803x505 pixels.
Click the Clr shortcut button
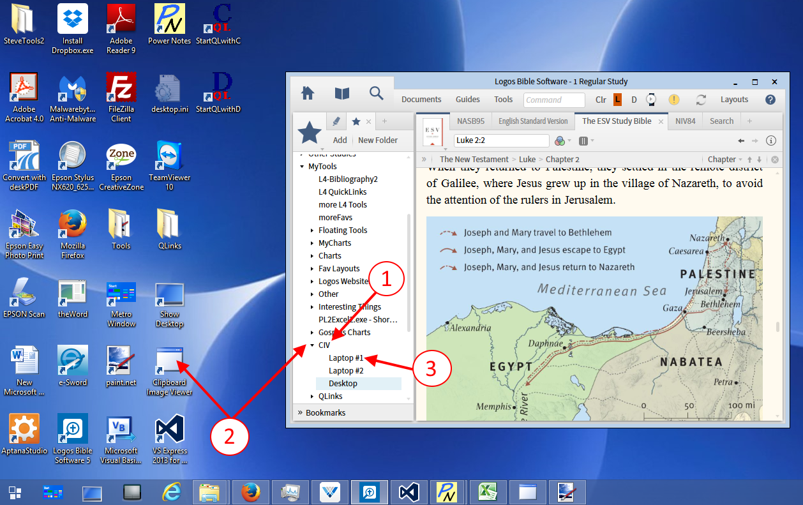click(601, 100)
